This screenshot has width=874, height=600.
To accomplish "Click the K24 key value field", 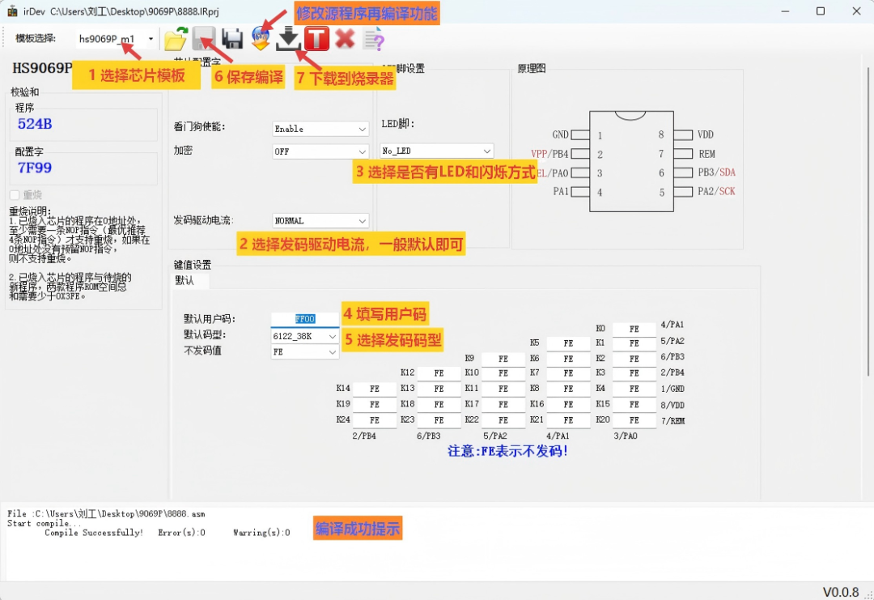I will point(374,420).
